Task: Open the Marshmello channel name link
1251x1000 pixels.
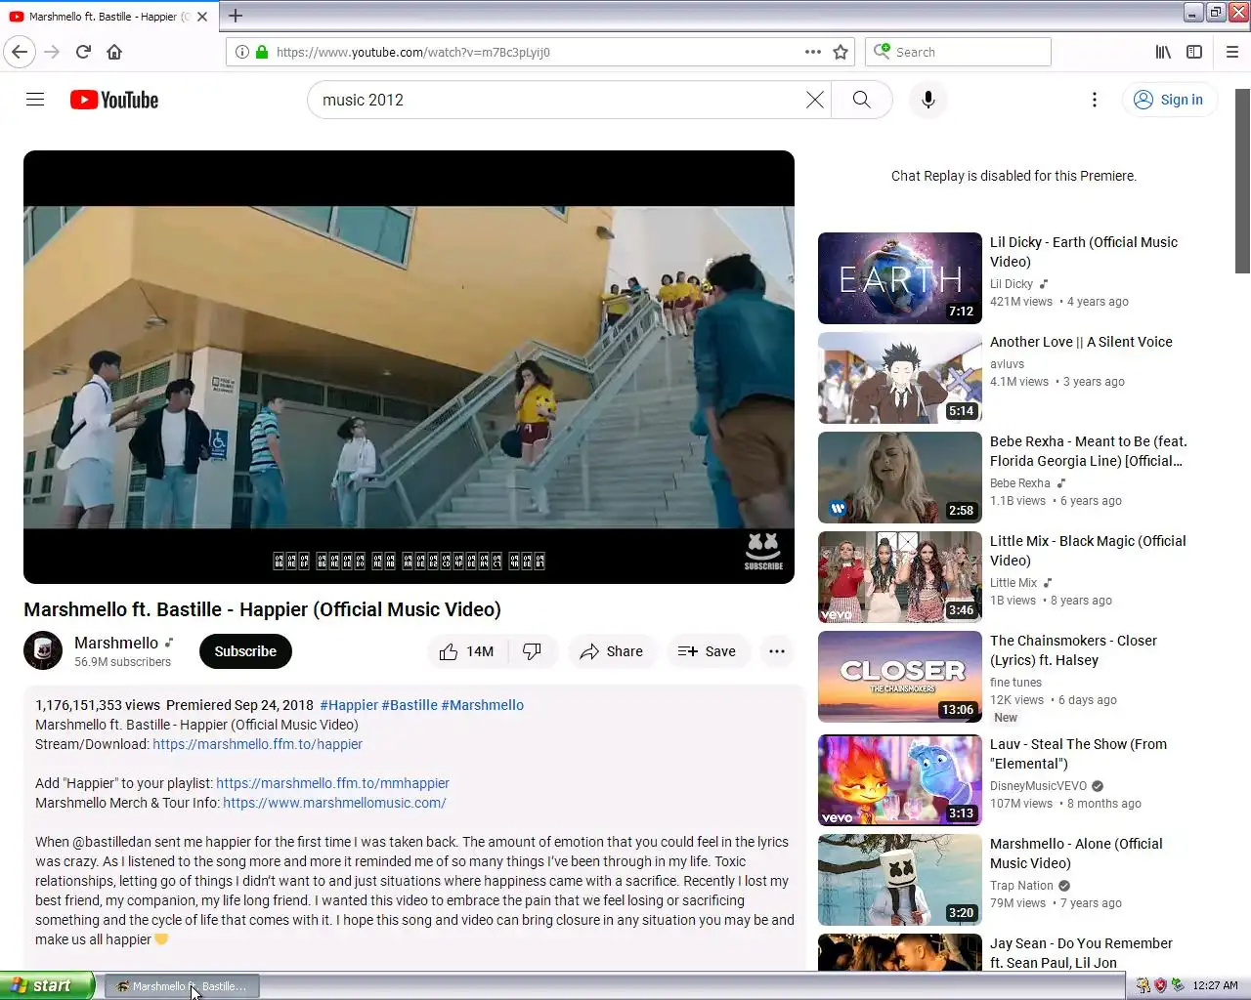Action: (116, 643)
